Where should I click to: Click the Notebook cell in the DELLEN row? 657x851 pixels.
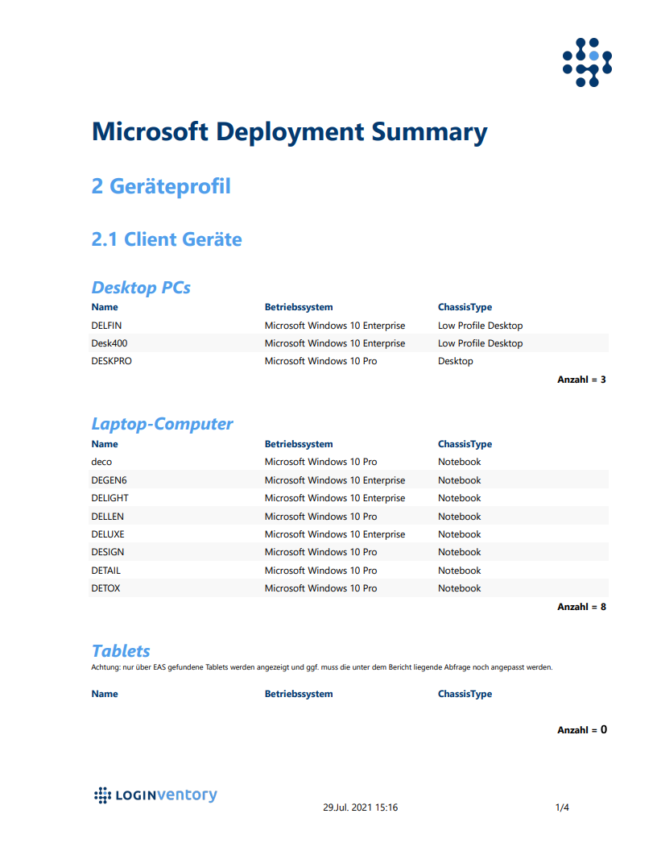459,517
